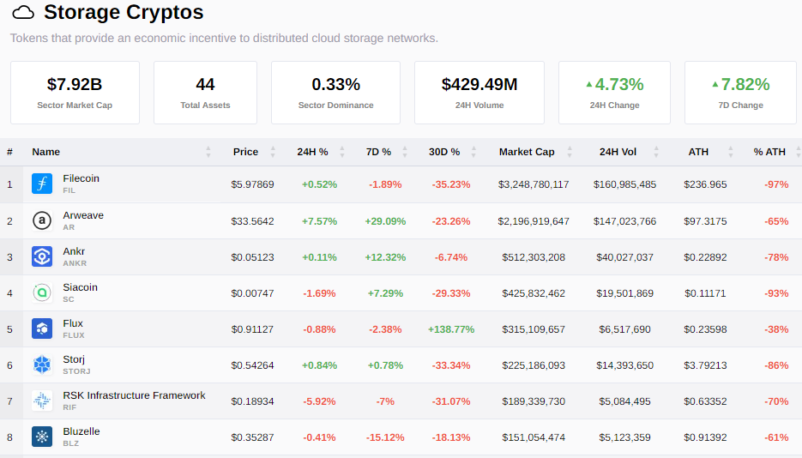Sort by 30D % sort arrows
This screenshot has height=458, width=802.
pyautogui.click(x=473, y=152)
